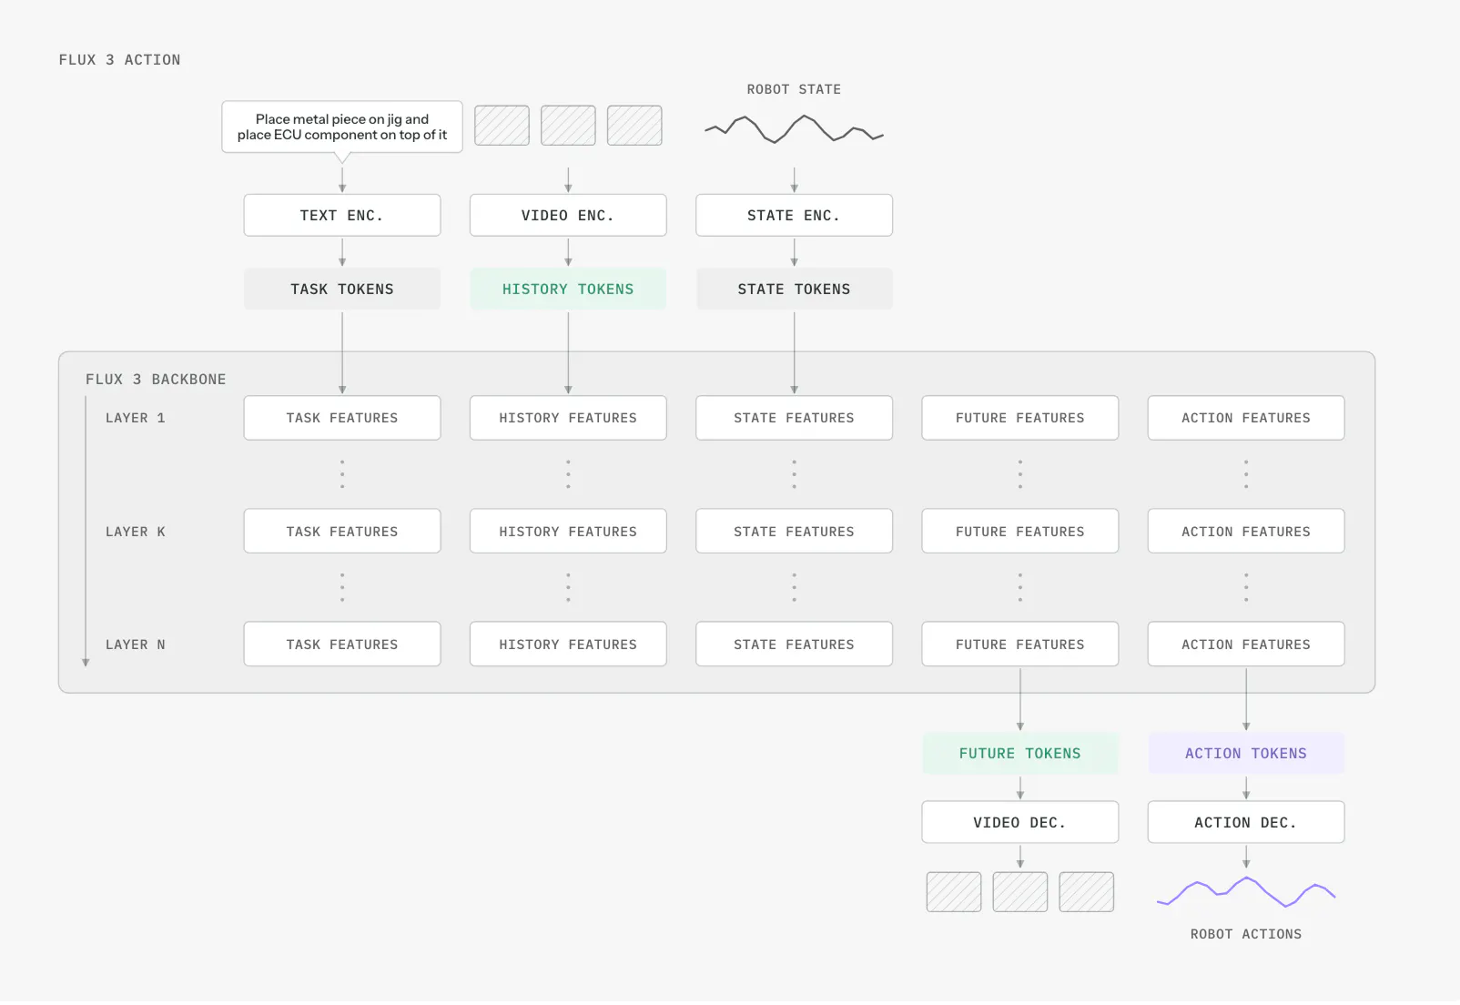The height and width of the screenshot is (1005, 1460).
Task: Select STATE FEATURES in Layer N row
Action: (x=794, y=645)
